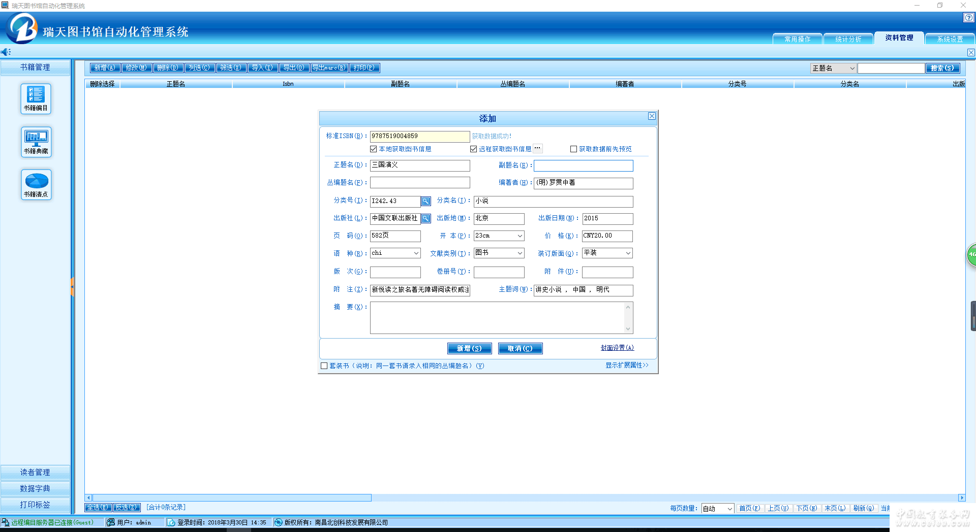Viewport: 976px width, 532px height.
Task: Uncheck 本地获取图书信息 checkbox
Action: point(374,149)
